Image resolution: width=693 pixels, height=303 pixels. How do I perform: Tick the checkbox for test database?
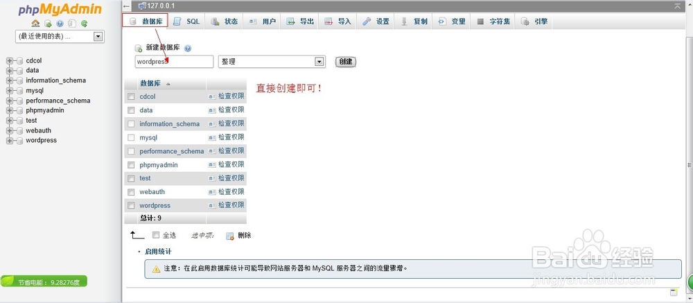(x=131, y=178)
